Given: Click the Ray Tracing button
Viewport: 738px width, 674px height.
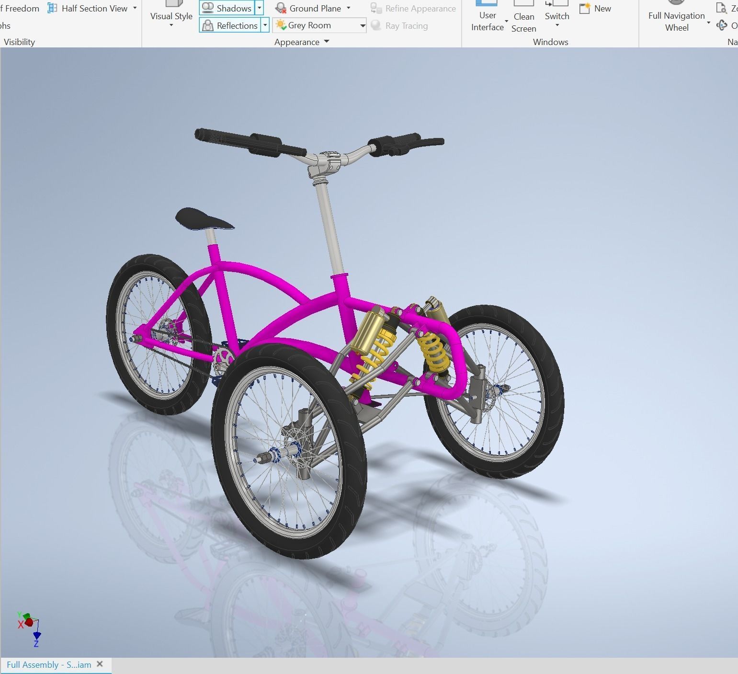Looking at the screenshot, I should pyautogui.click(x=399, y=25).
